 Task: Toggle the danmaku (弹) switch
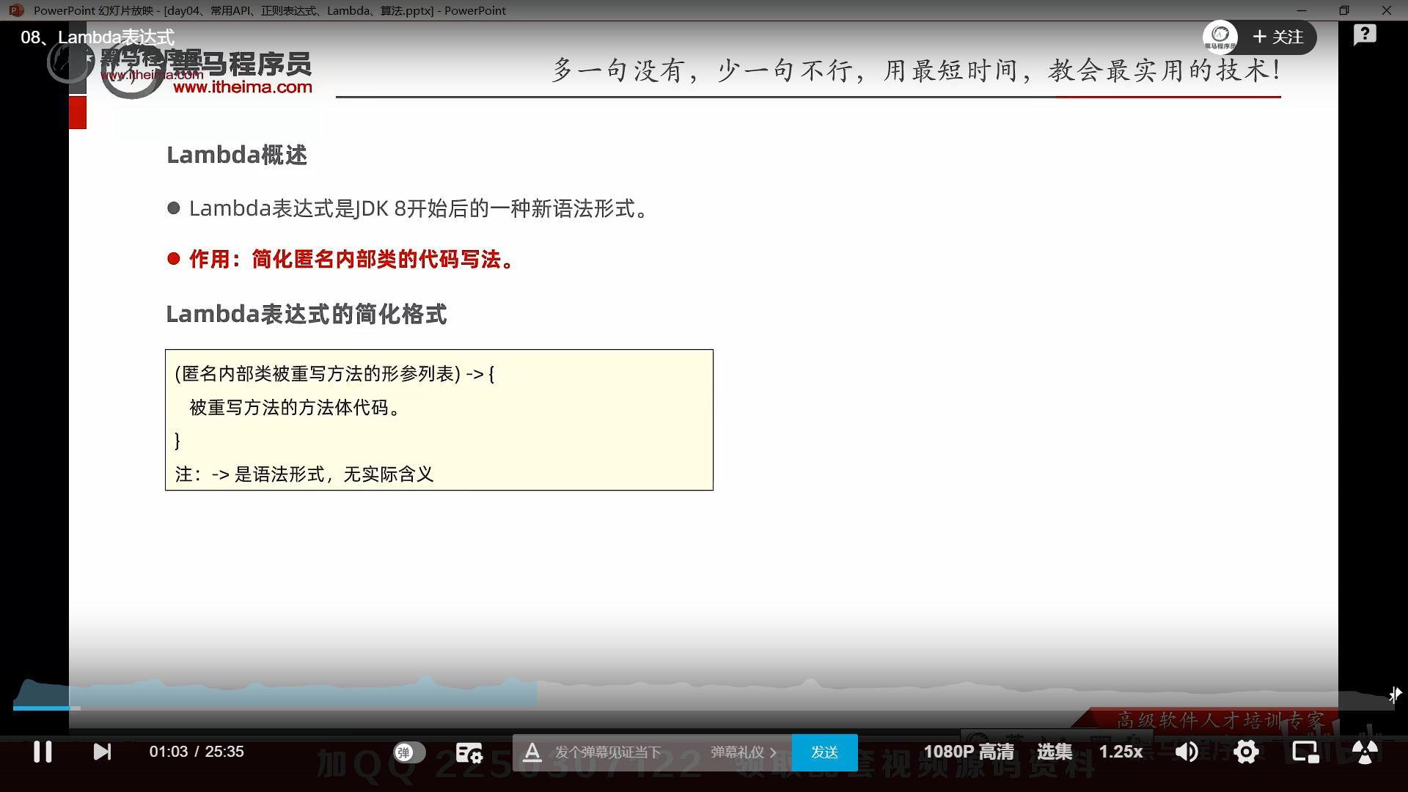(x=409, y=752)
